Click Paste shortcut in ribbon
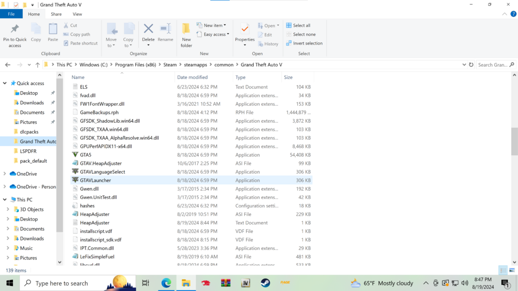This screenshot has width=518, height=291. point(80,43)
